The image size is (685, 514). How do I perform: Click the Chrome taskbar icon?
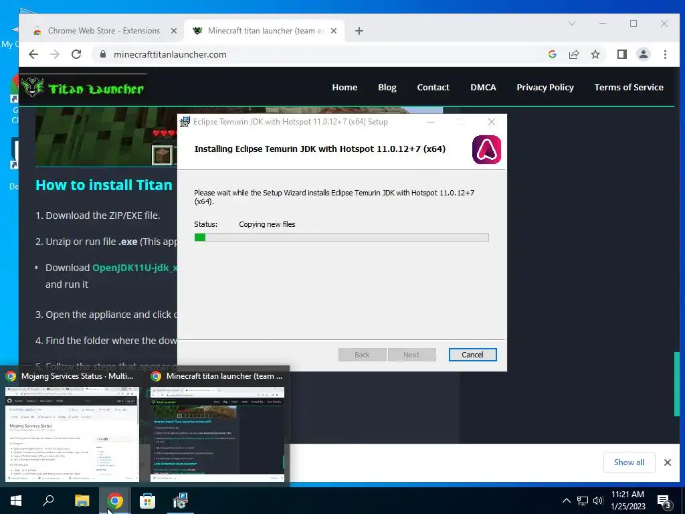tap(114, 501)
